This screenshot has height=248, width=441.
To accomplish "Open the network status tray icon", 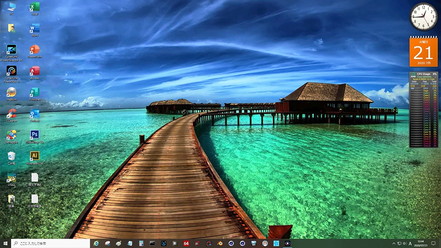I will (x=399, y=244).
